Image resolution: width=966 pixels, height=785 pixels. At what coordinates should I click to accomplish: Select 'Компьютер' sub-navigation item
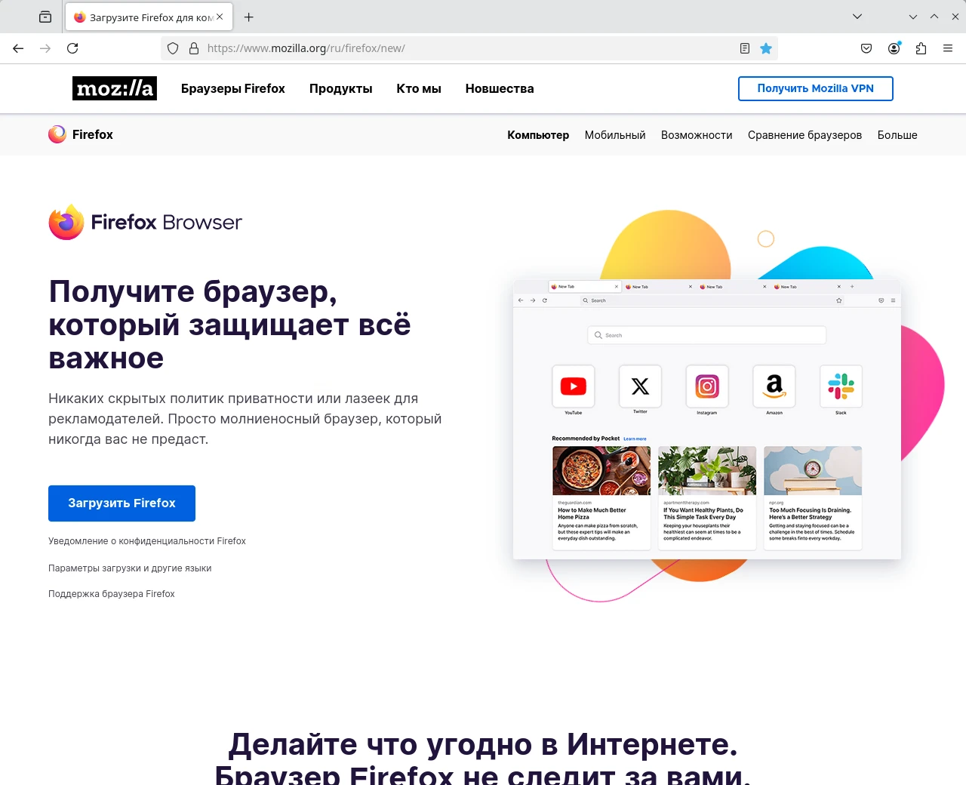pos(538,135)
